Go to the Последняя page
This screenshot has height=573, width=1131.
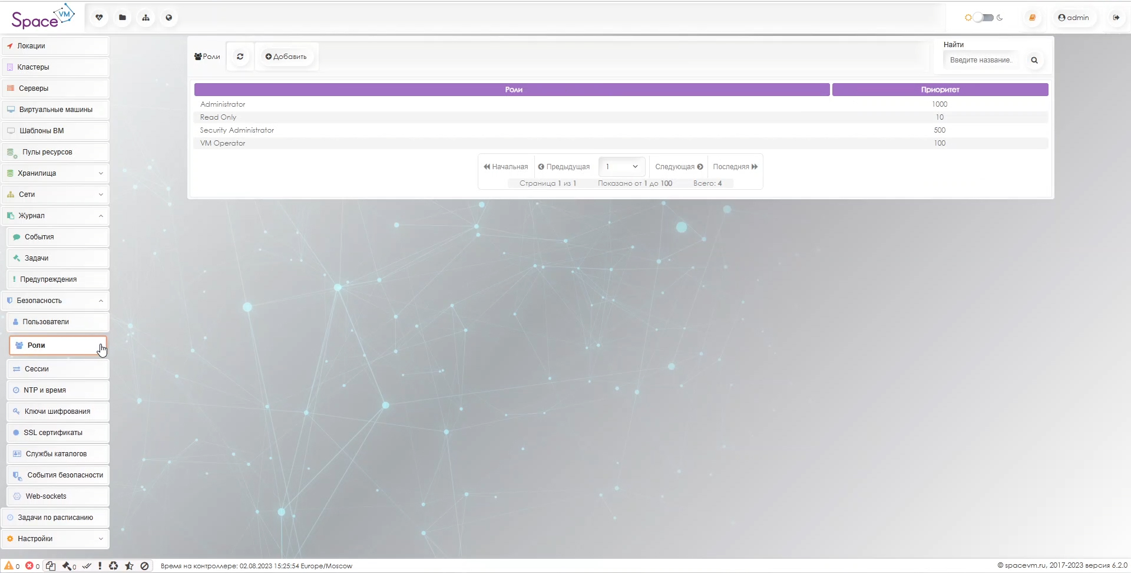(x=735, y=167)
